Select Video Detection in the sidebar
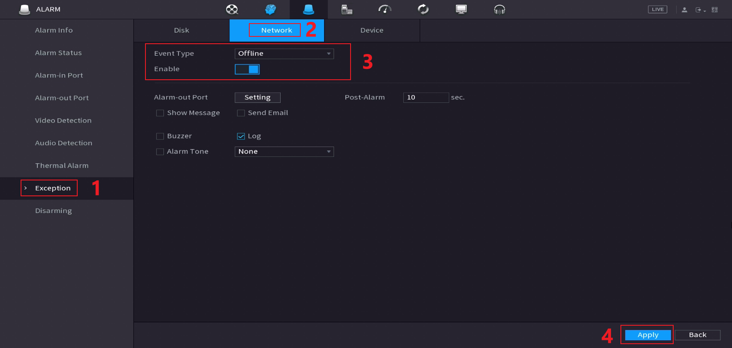Screen dimensions: 732x348 tap(63, 120)
